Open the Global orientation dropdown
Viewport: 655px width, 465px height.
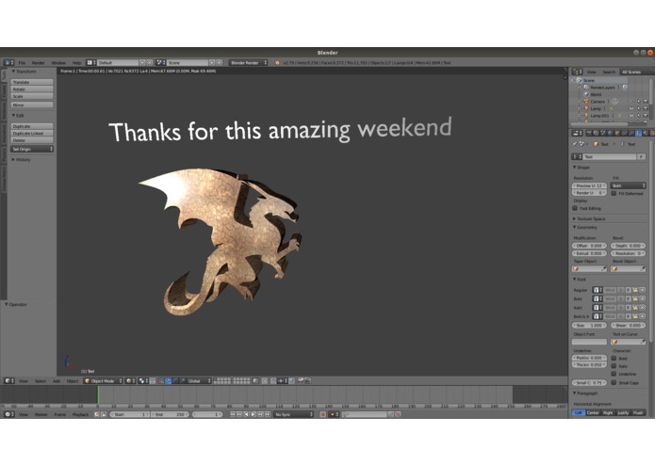coord(197,381)
